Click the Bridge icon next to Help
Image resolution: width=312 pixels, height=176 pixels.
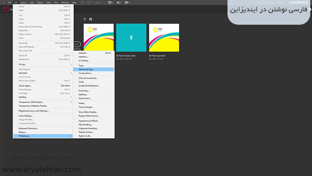pyautogui.click(x=82, y=3)
